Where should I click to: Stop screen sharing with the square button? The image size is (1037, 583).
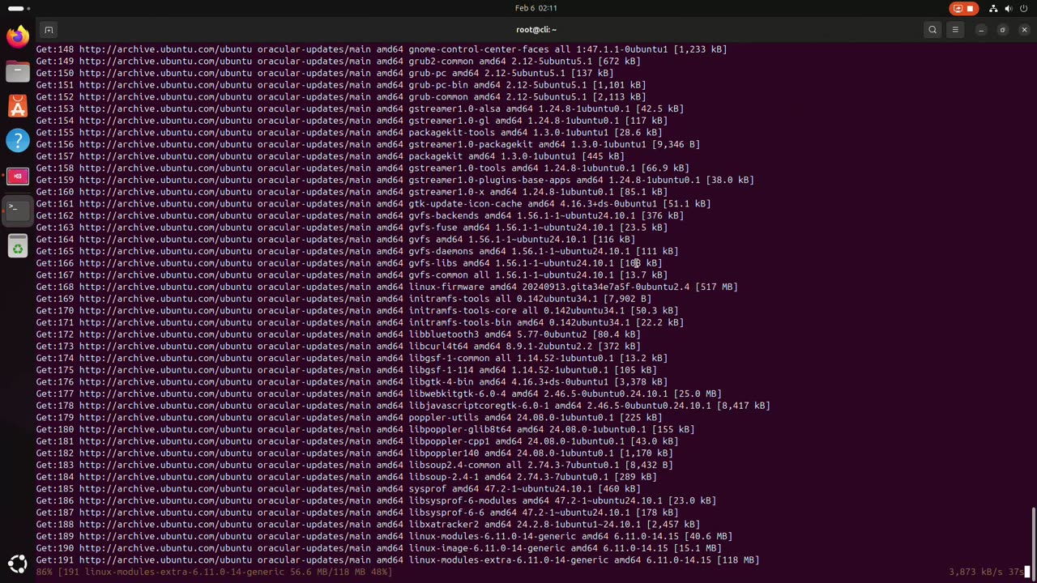[x=970, y=8]
